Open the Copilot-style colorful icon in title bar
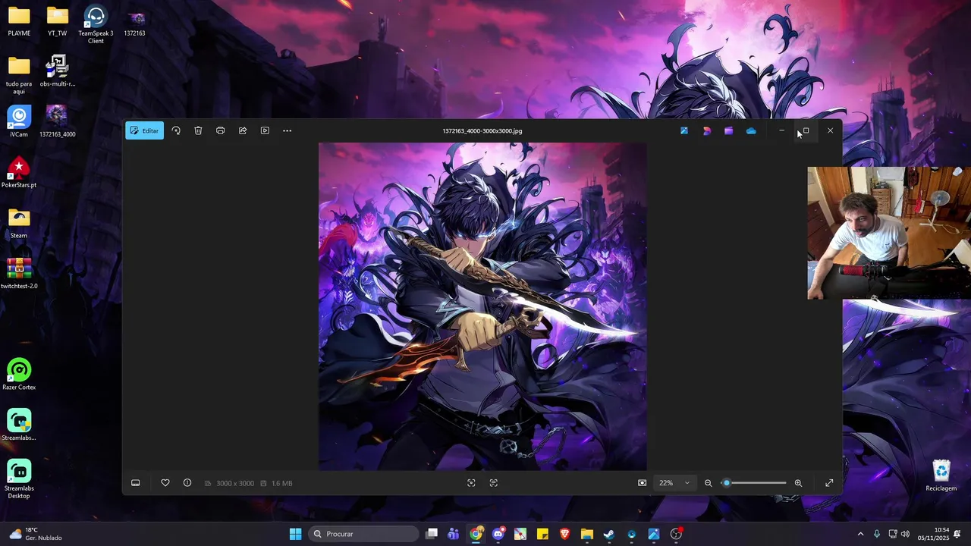 coord(707,130)
